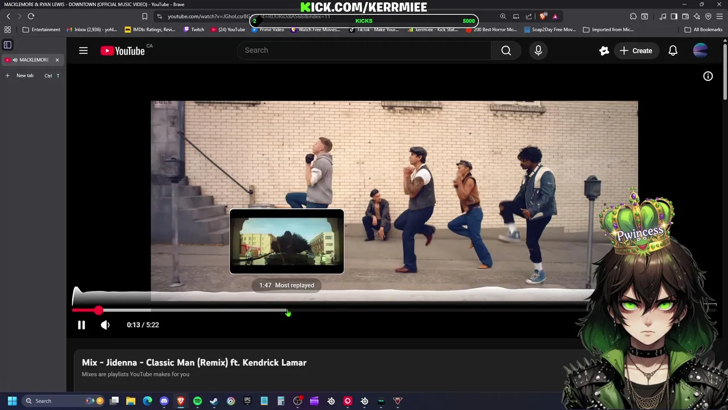Open the apps grid icon in bookmarks bar
Screen dimensions: 728x410
7,30
